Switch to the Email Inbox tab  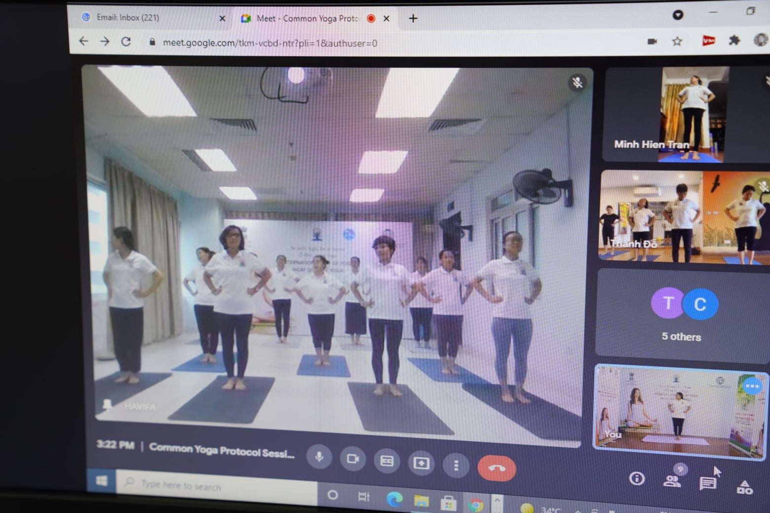pyautogui.click(x=148, y=18)
